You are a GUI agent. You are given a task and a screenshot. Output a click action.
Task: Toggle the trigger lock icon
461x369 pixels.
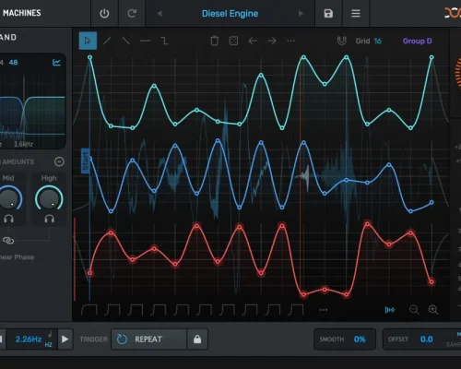[x=197, y=339]
